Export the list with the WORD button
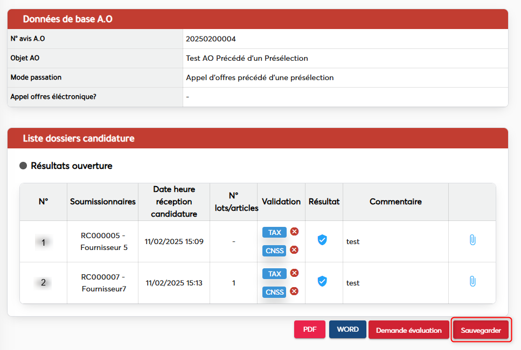Screen dimensions: 521x350 pyautogui.click(x=348, y=330)
